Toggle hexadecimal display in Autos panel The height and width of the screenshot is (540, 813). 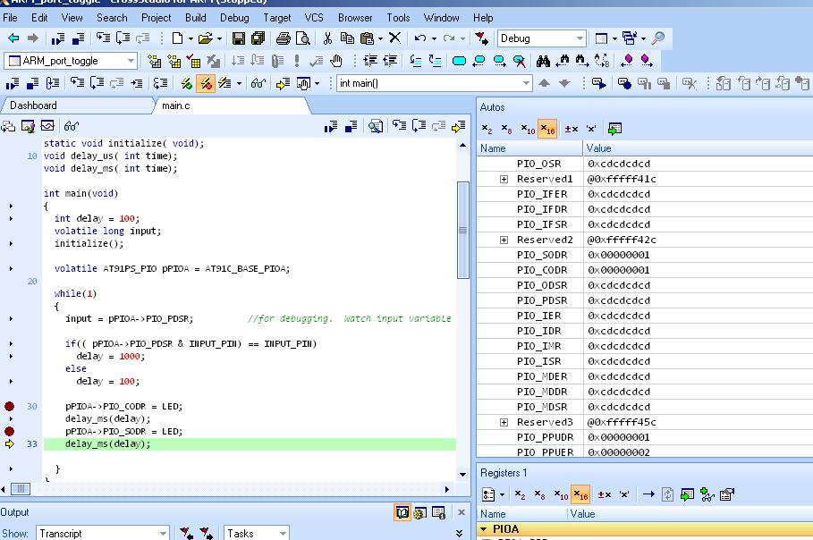[x=547, y=129]
